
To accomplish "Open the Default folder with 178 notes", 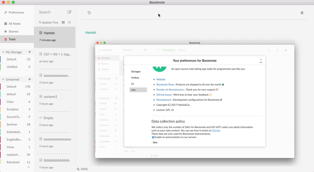I will 17,87.
